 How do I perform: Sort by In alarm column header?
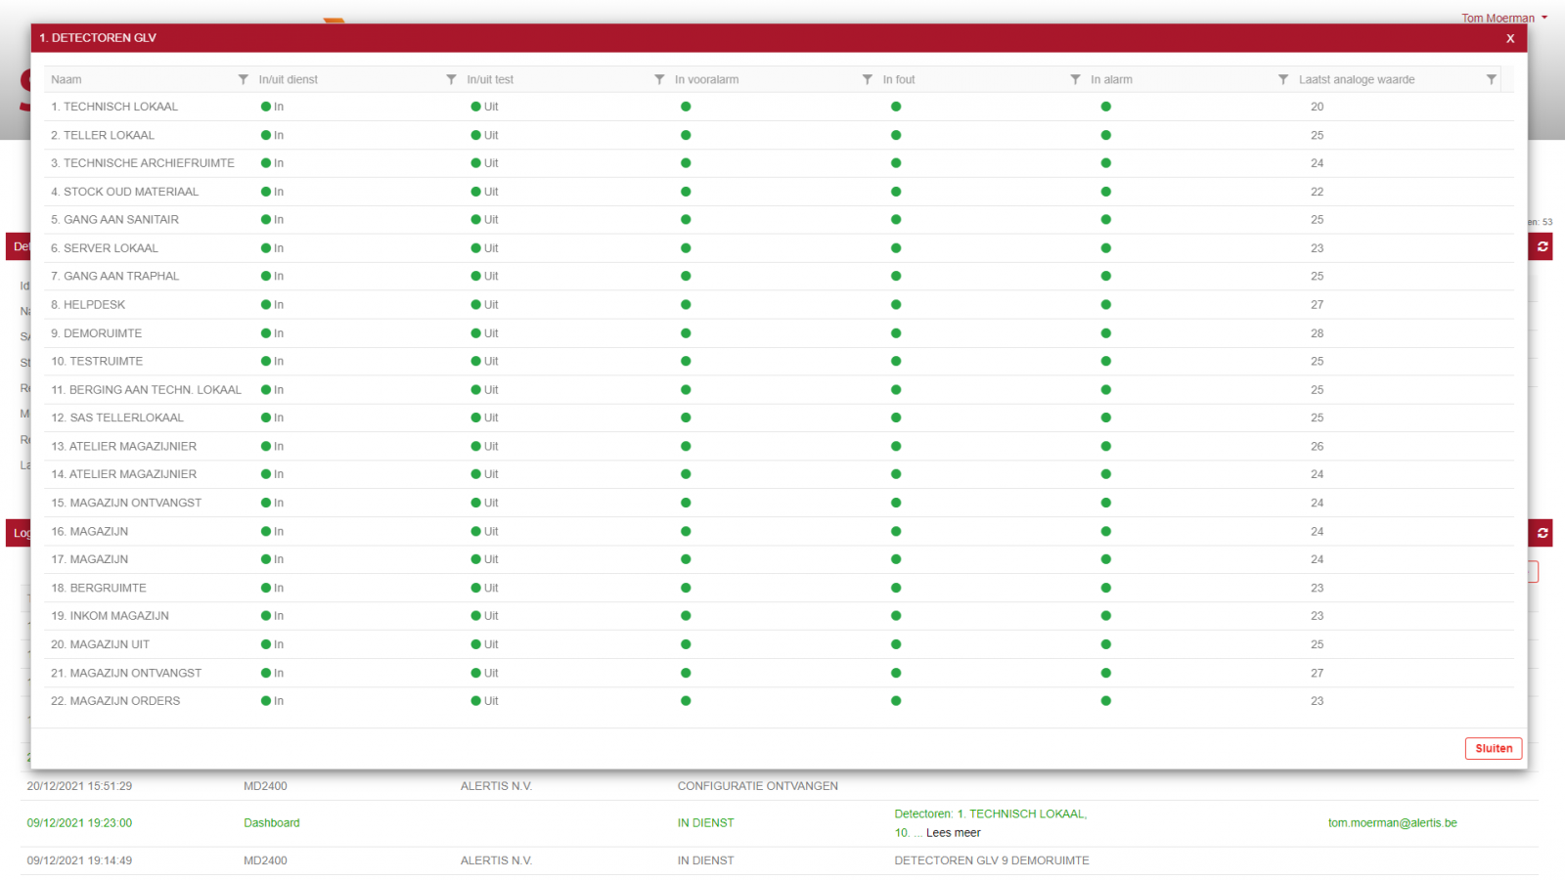click(1111, 80)
